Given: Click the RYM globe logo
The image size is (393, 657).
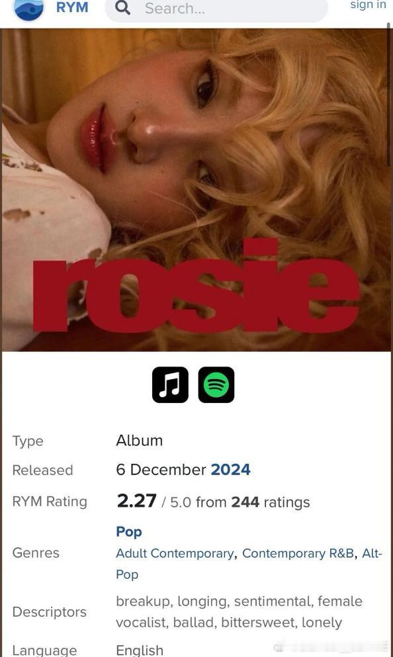Looking at the screenshot, I should point(29,9).
